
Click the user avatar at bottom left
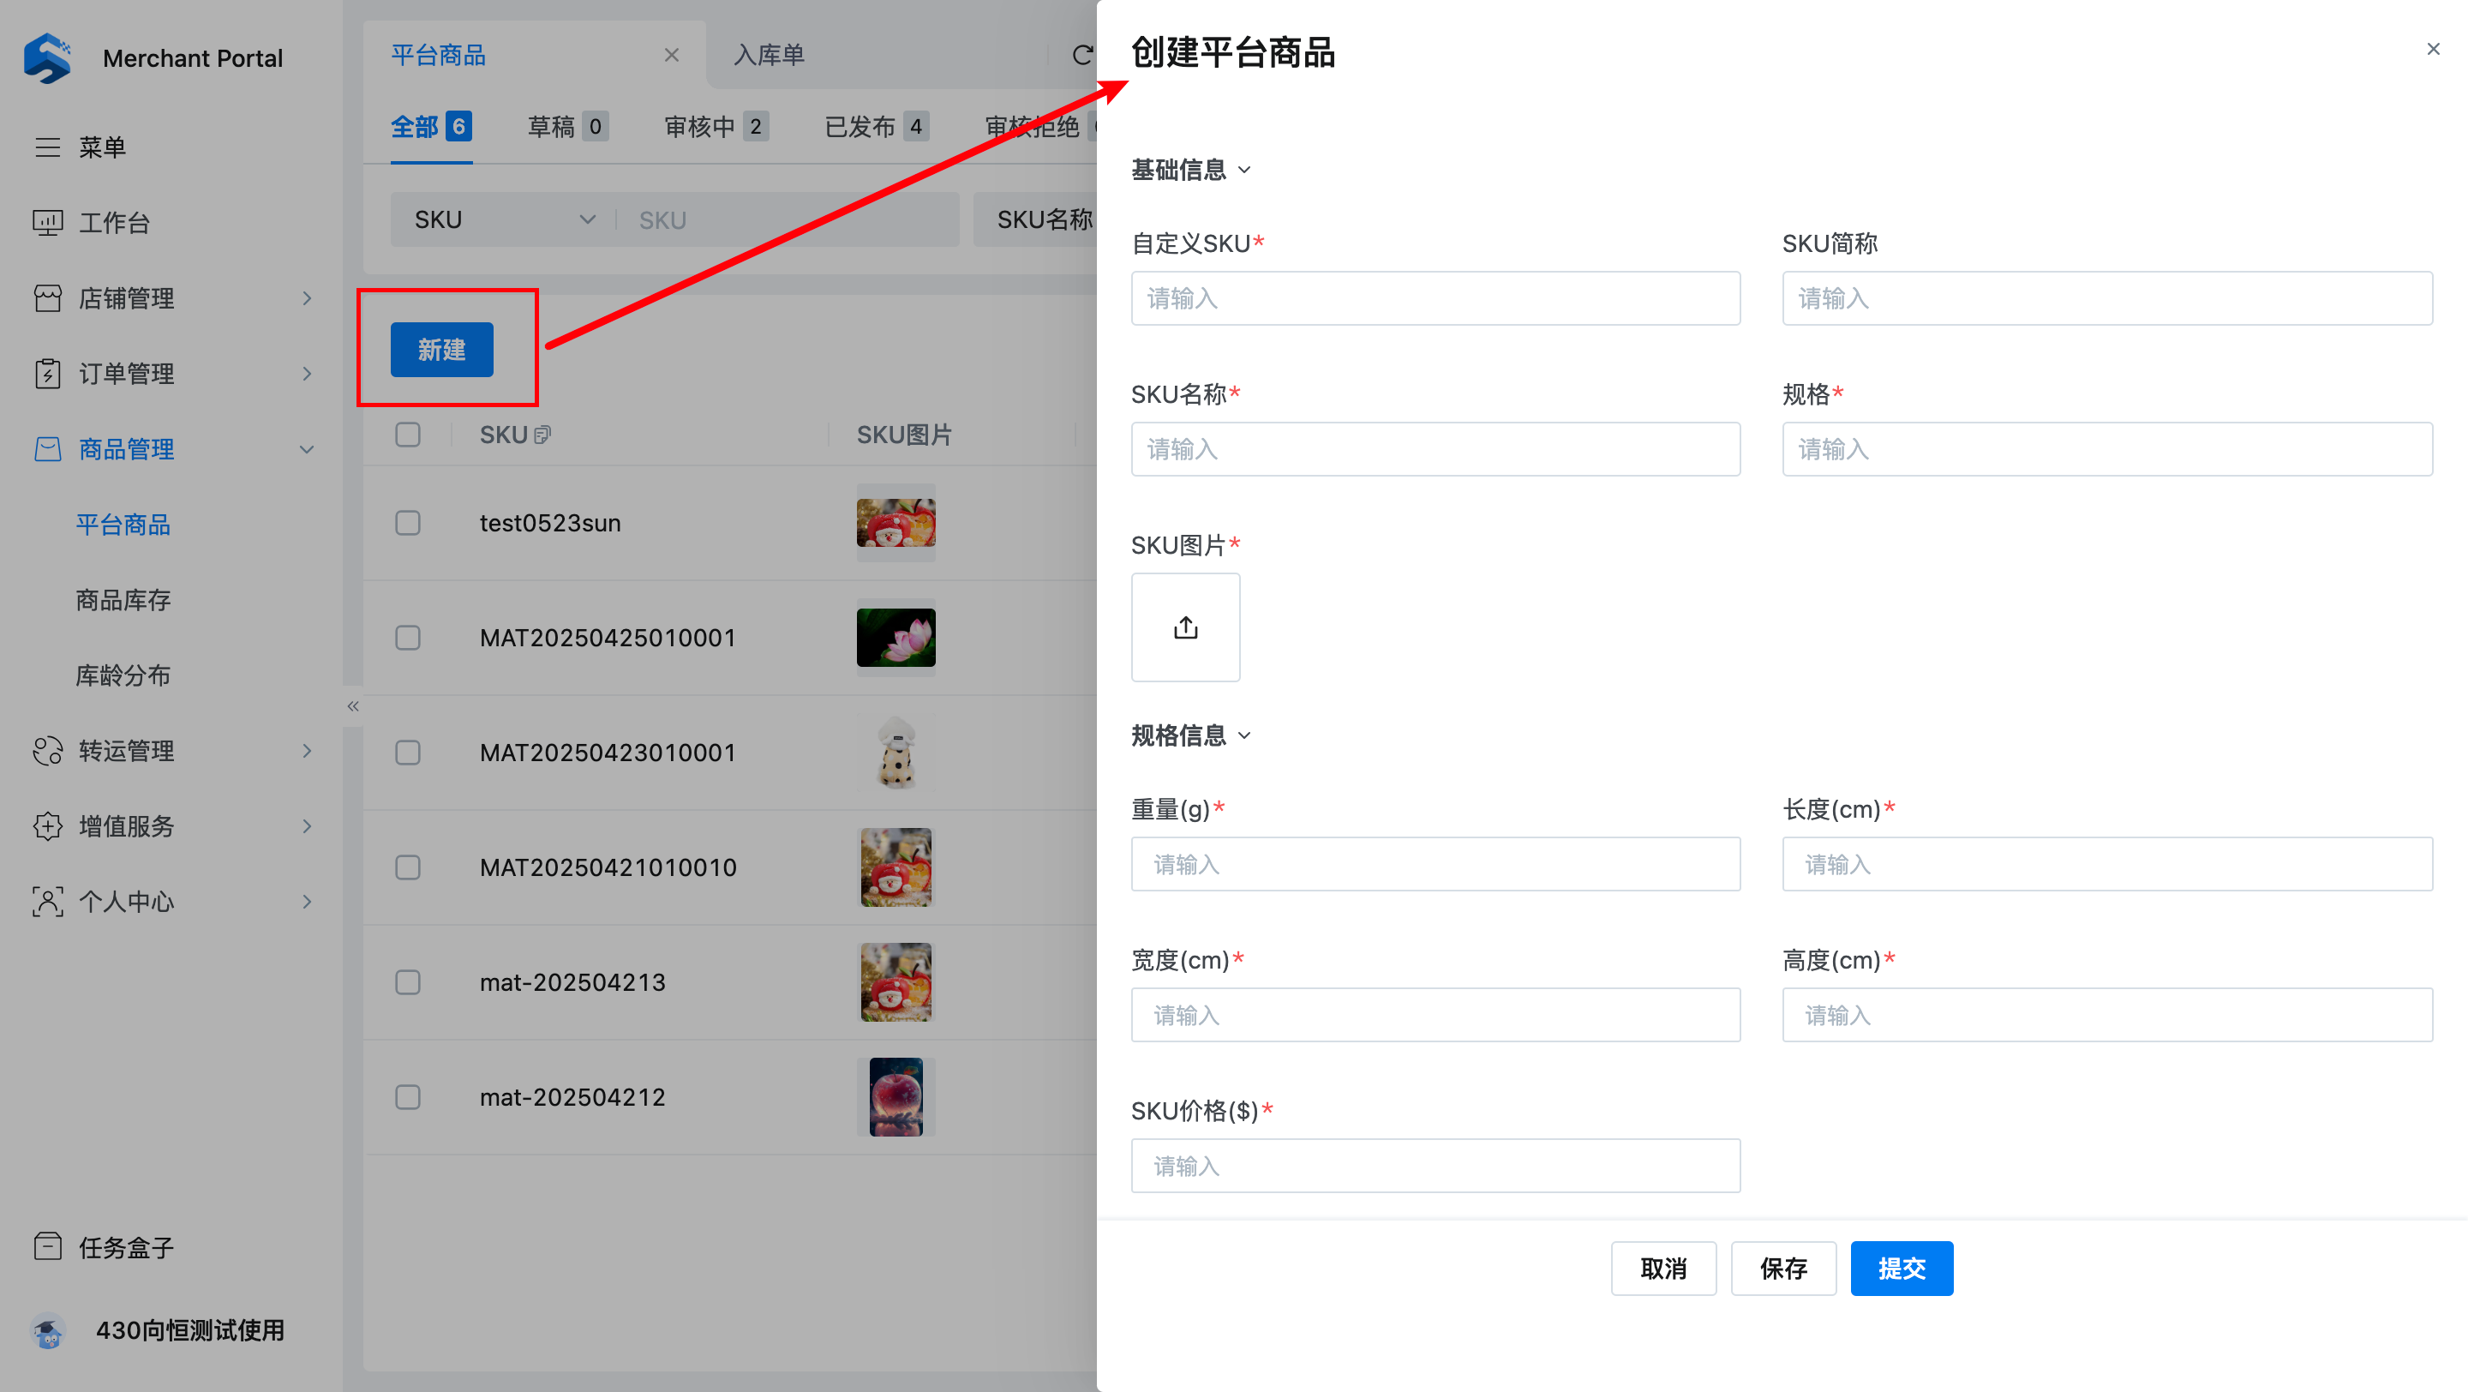click(48, 1329)
